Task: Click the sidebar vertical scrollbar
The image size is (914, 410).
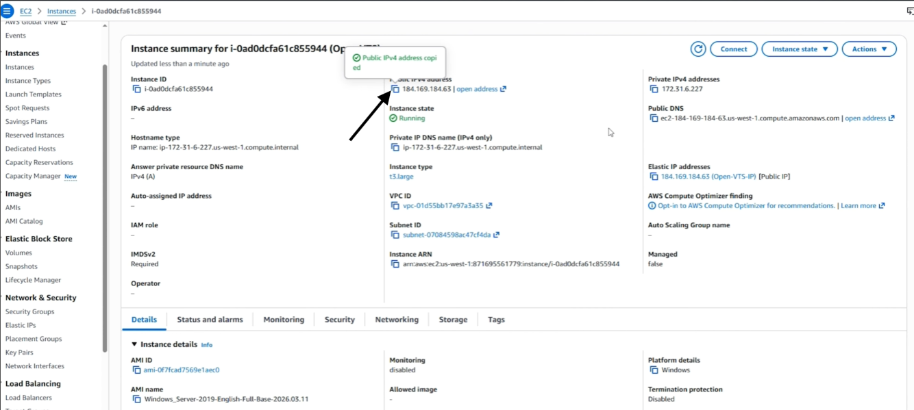Action: click(105, 208)
